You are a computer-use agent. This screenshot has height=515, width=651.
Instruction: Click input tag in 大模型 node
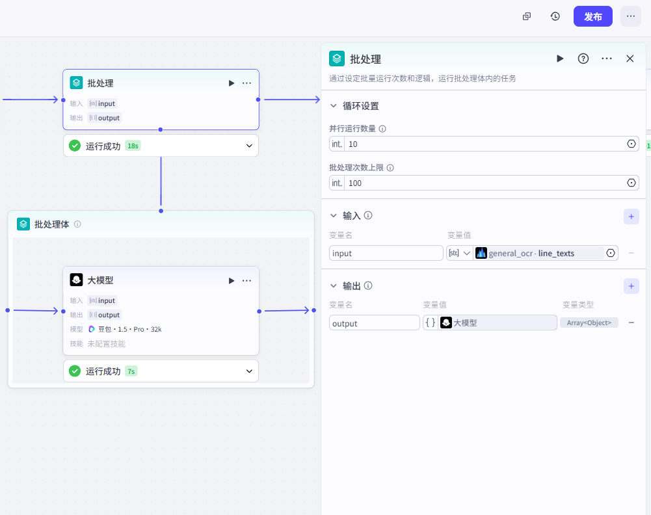tap(102, 300)
